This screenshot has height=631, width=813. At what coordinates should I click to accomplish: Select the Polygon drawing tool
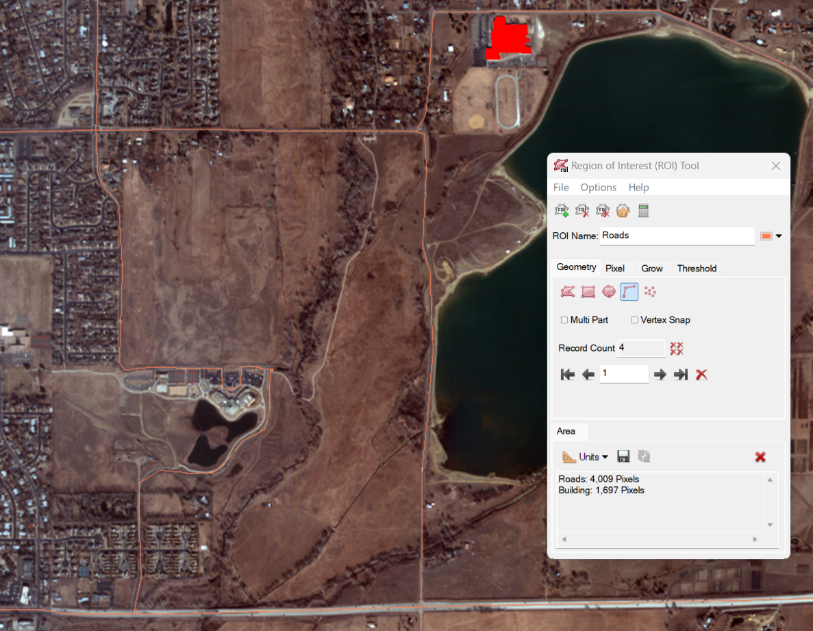click(x=568, y=293)
